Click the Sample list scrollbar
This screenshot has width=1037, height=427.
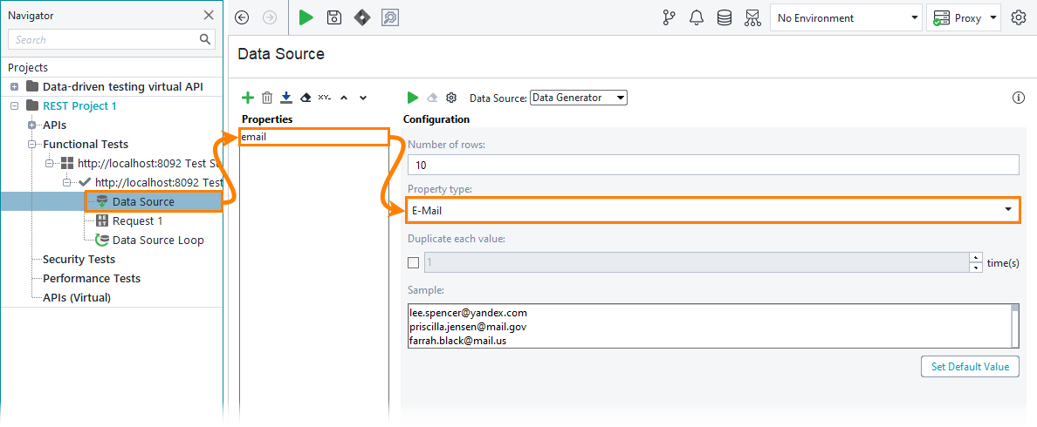[x=1014, y=325]
